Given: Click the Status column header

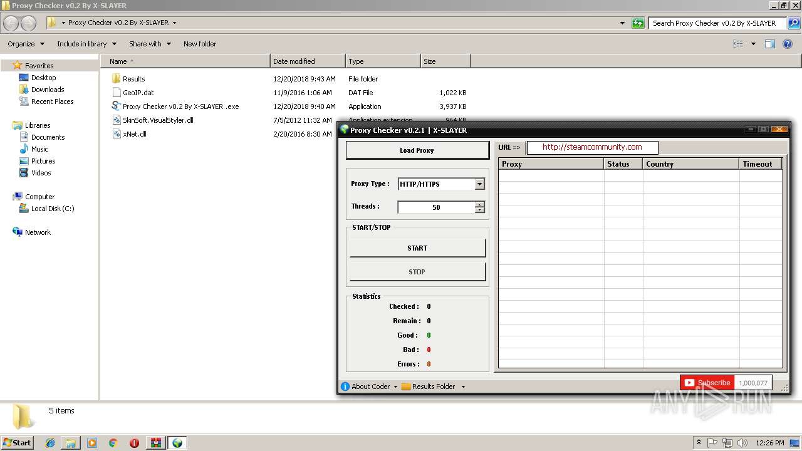Looking at the screenshot, I should pos(623,164).
